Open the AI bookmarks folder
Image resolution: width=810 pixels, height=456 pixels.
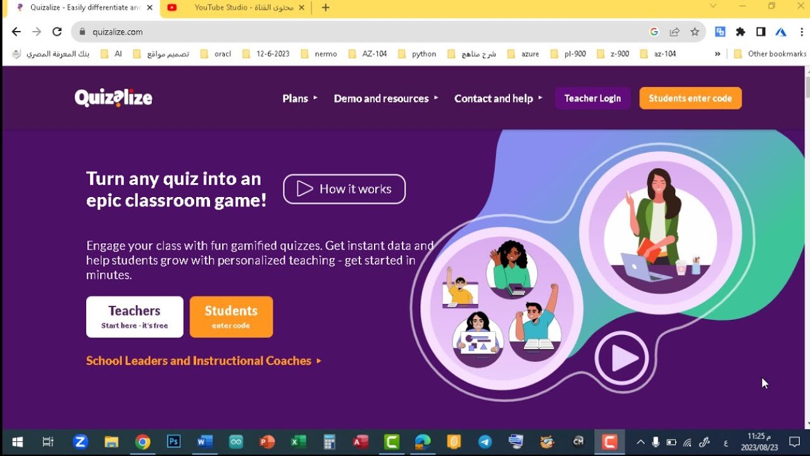tap(112, 54)
